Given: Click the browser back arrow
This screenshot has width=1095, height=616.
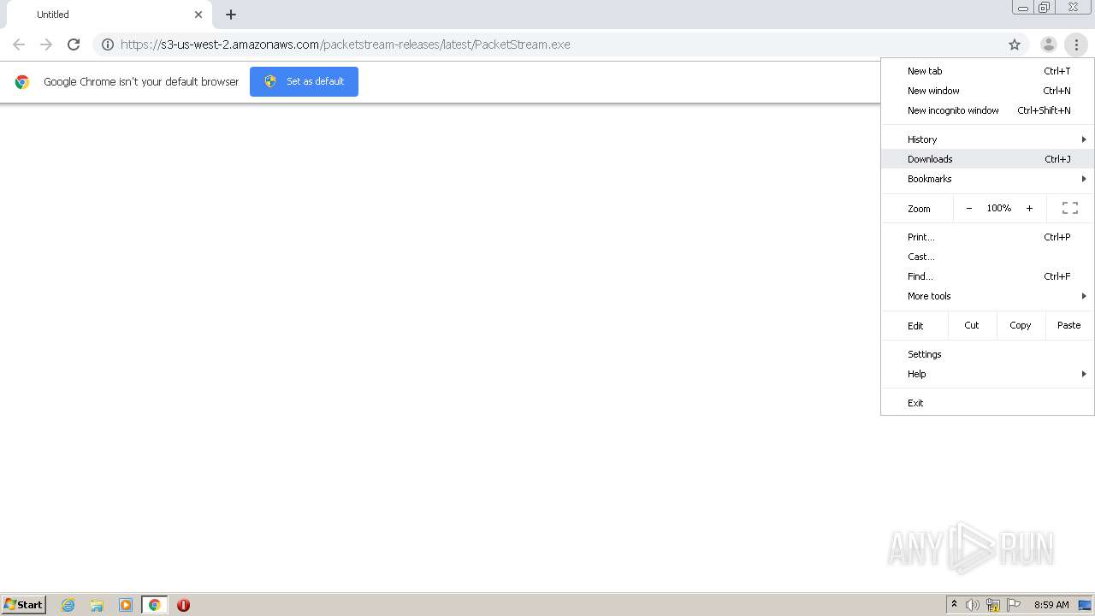Looking at the screenshot, I should pos(19,44).
